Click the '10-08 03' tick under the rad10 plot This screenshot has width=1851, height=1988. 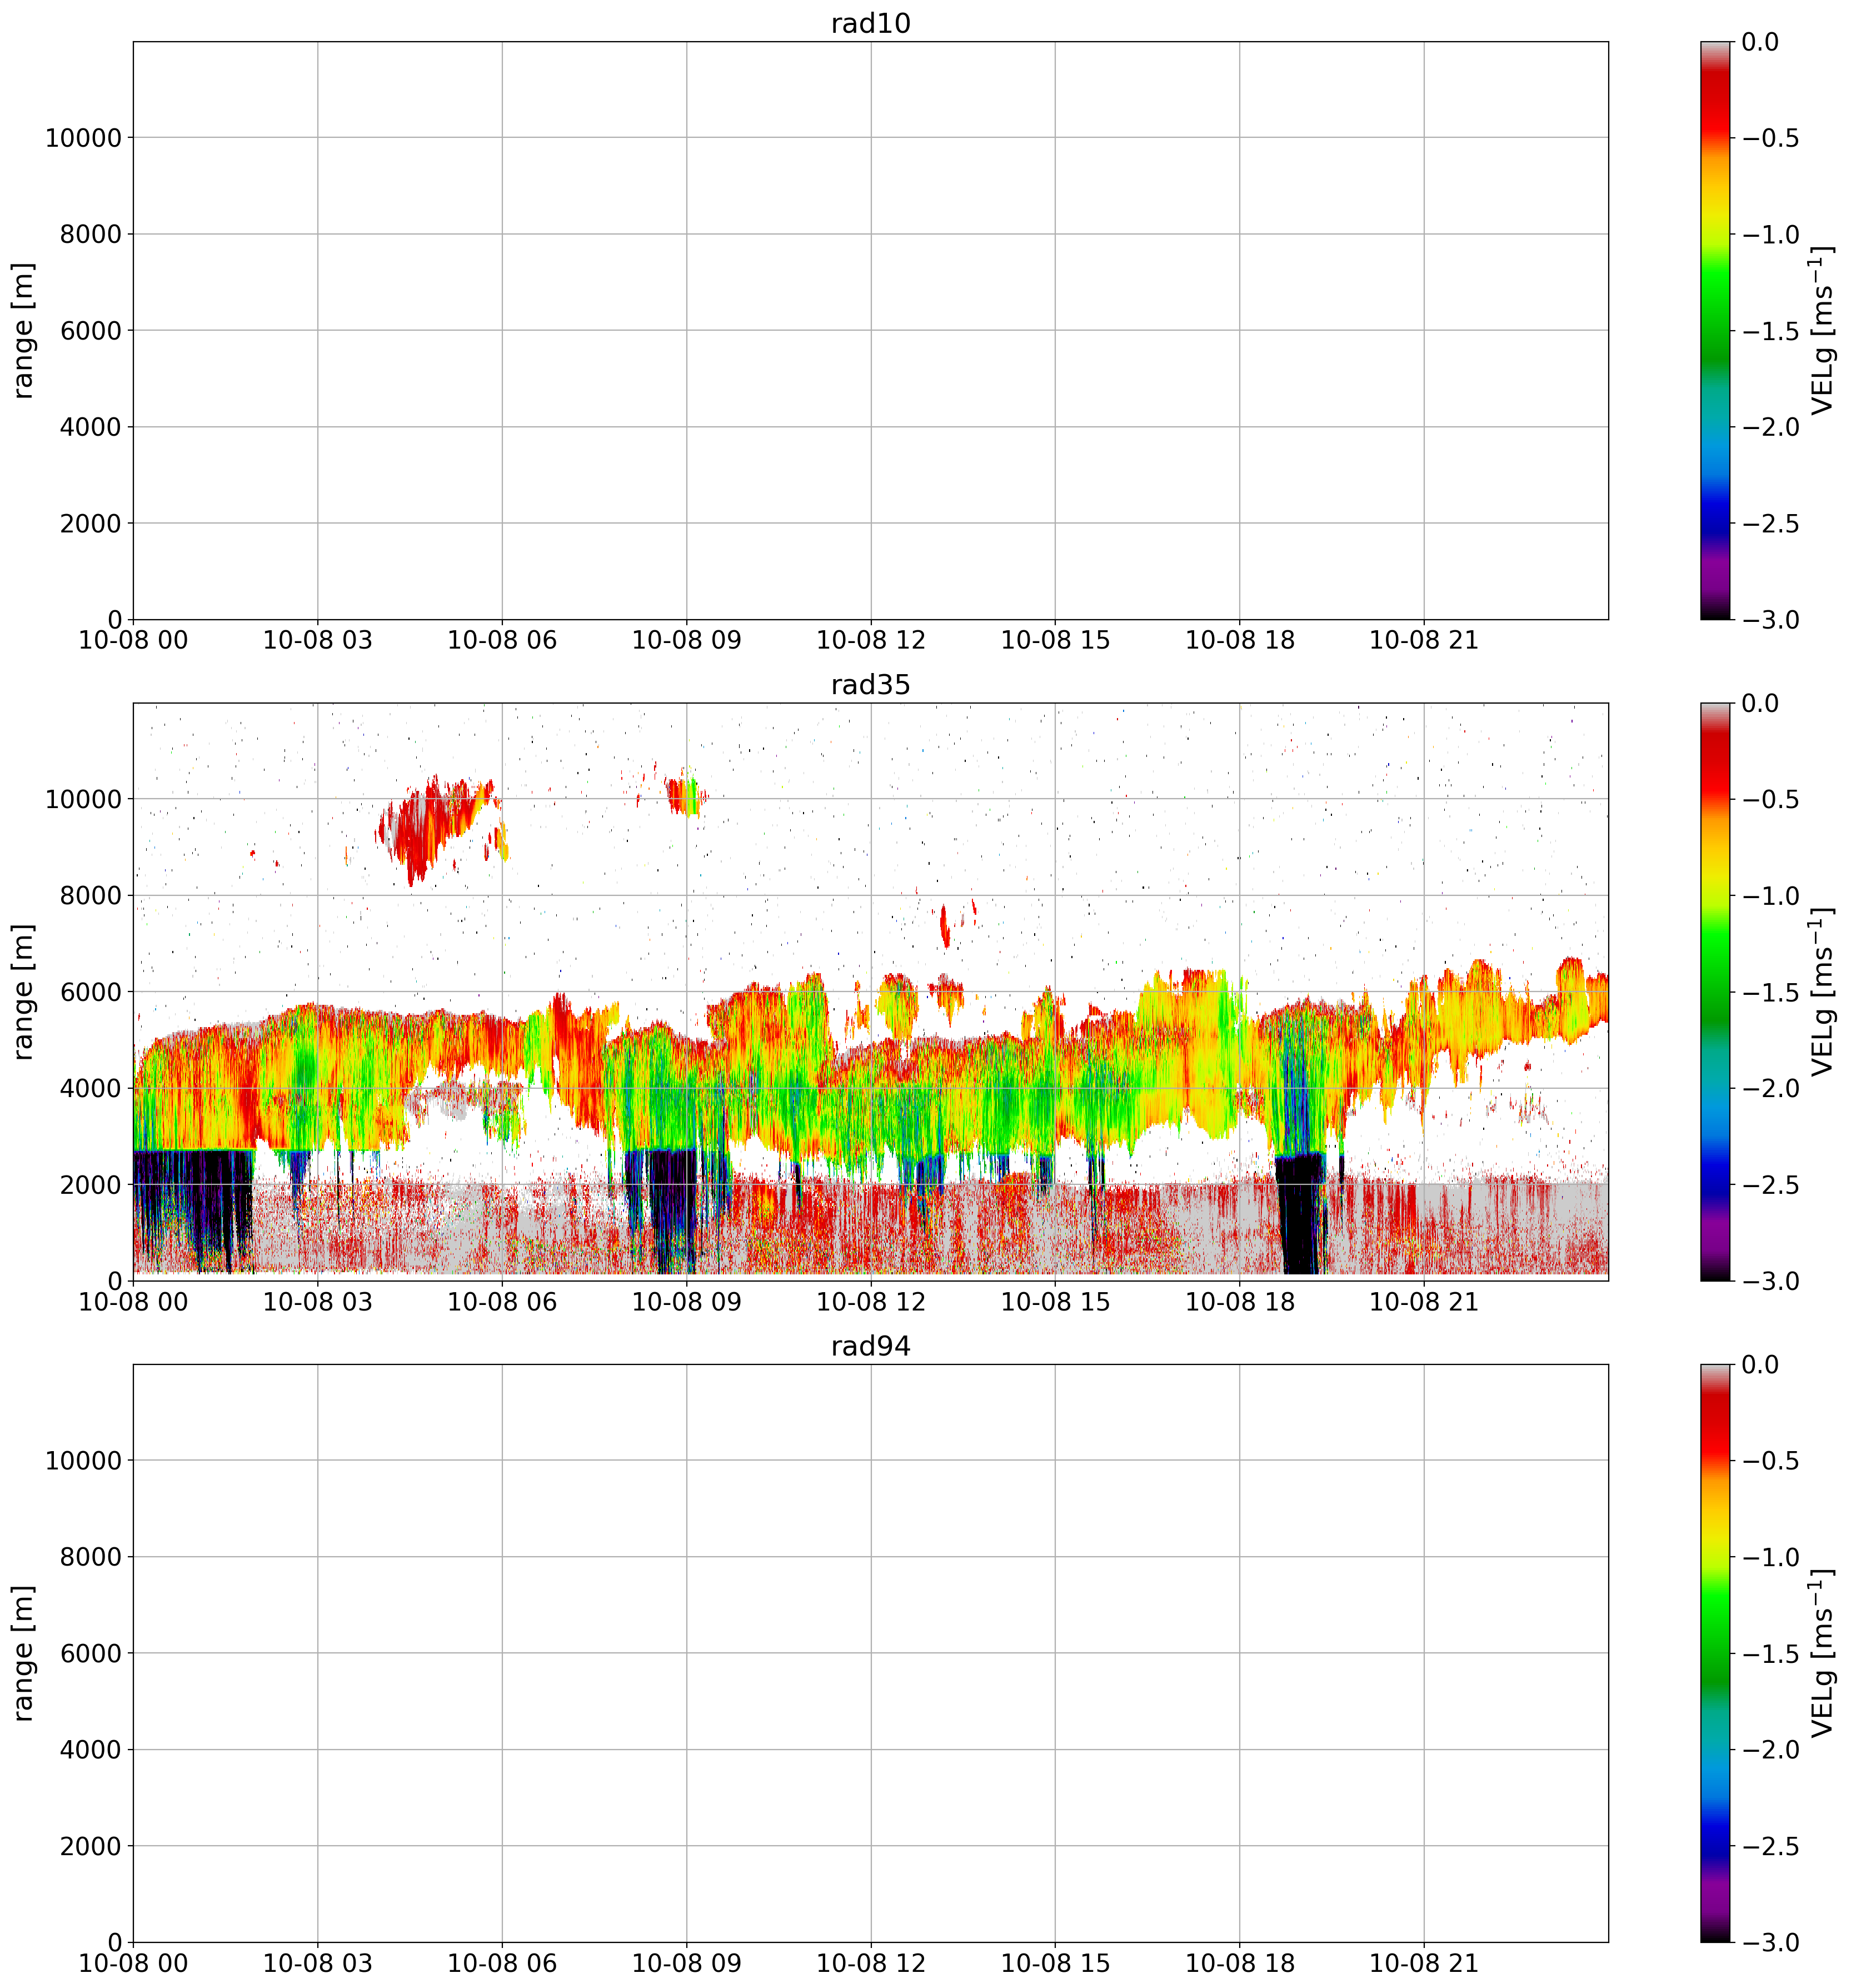point(317,641)
